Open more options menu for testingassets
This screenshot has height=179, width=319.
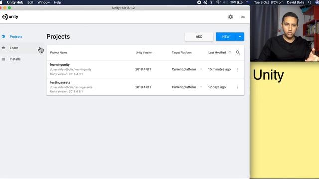coord(237,87)
